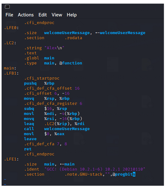Viewport: 166px width, 187px height.
Task: Click the .LFE0: label
Action: tap(11, 28)
